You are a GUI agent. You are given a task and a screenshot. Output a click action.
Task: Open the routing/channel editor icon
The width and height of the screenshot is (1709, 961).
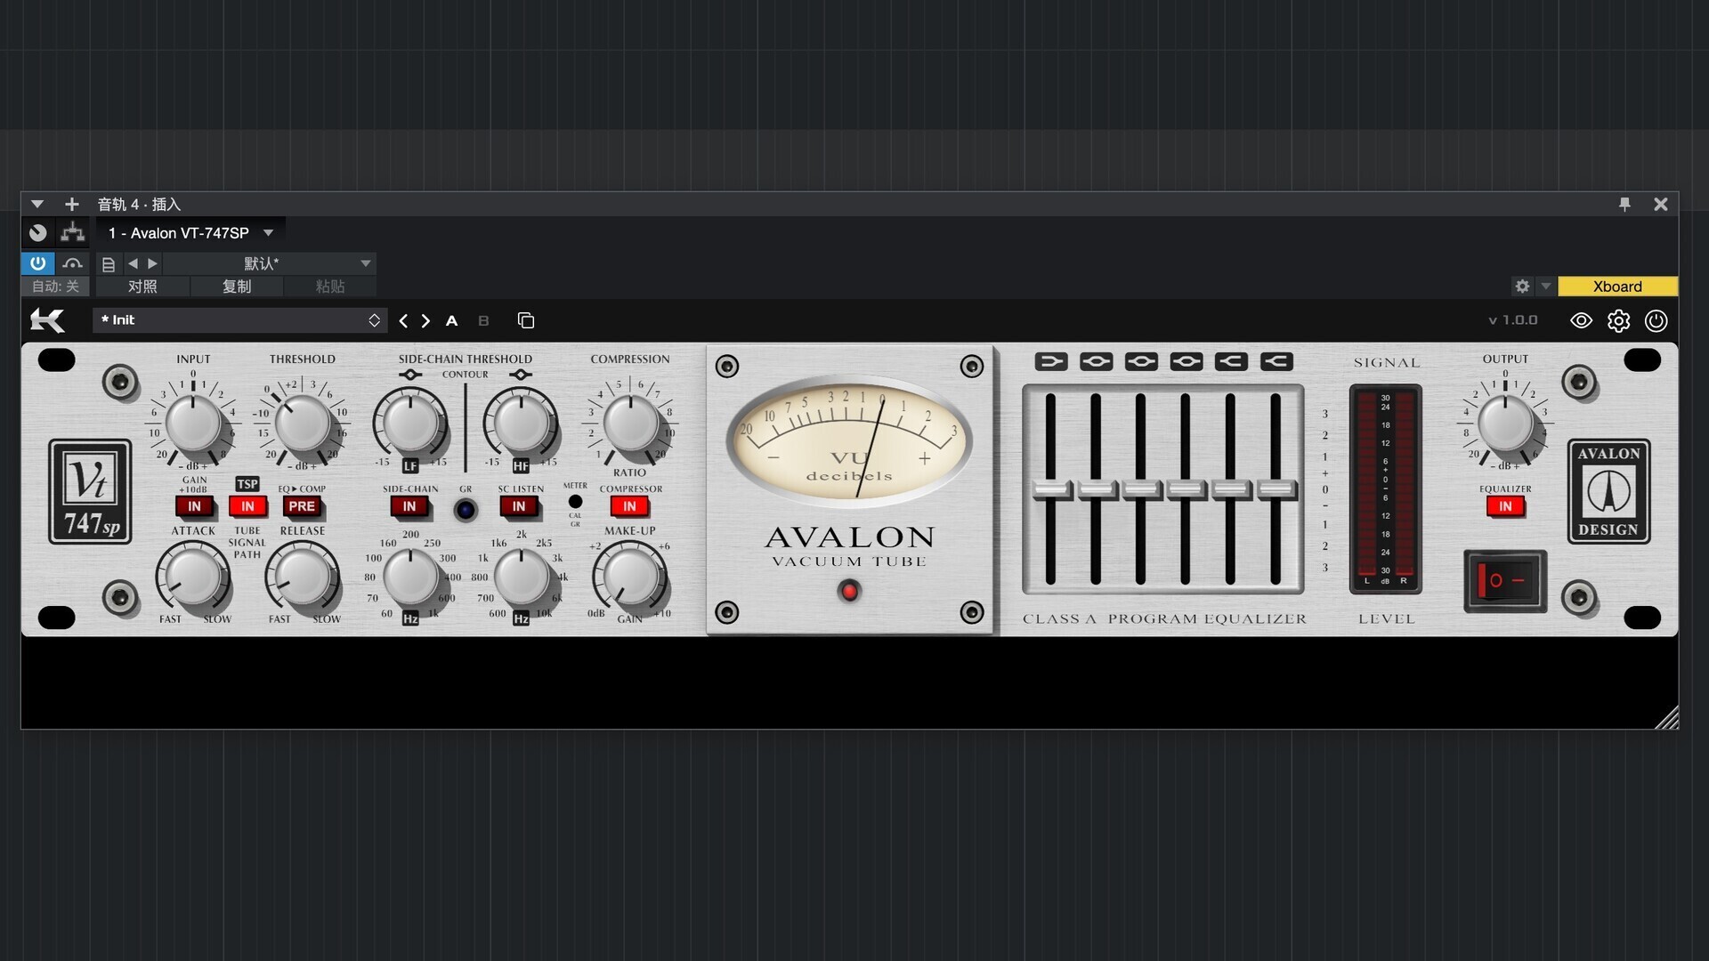[72, 233]
